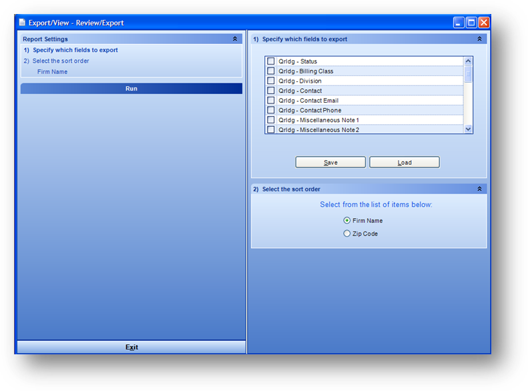Tick the Qrldg - Division checkbox

pyautogui.click(x=271, y=81)
